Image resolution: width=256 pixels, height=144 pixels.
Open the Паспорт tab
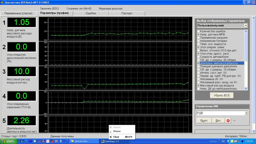click(127, 13)
